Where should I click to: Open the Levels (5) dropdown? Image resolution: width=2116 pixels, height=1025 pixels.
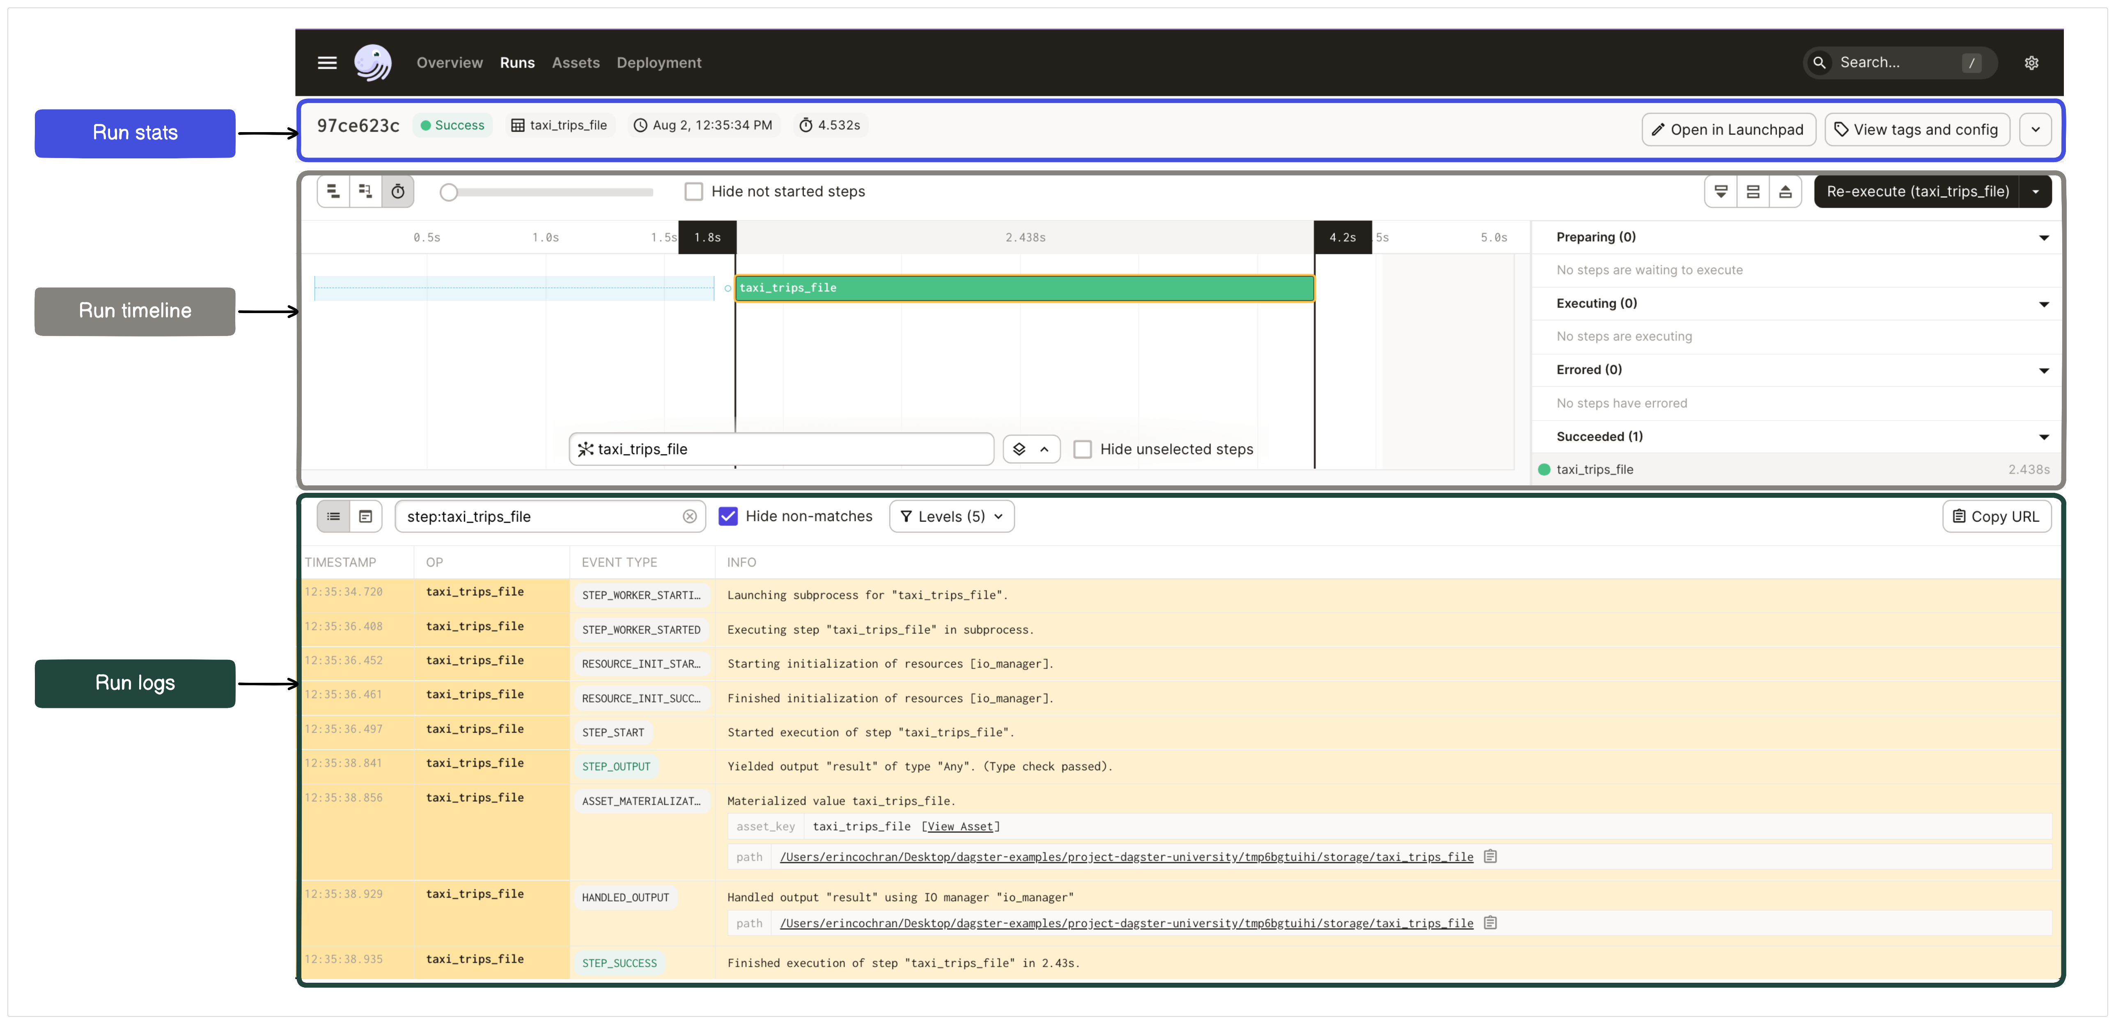pos(951,516)
